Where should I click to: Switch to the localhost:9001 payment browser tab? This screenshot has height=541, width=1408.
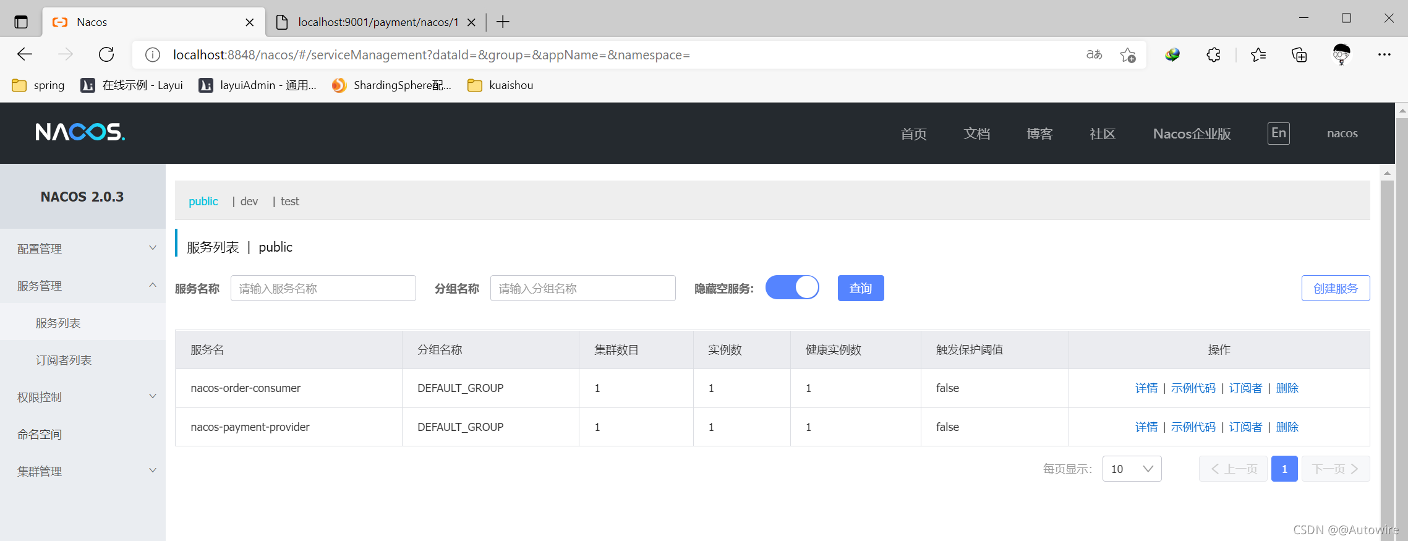[x=377, y=22]
